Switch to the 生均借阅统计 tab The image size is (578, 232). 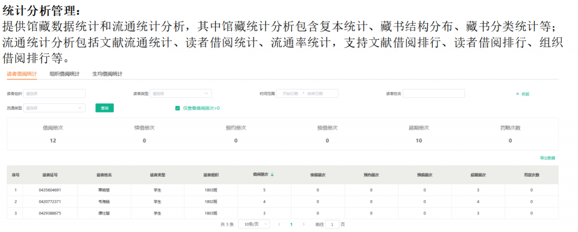click(108, 74)
